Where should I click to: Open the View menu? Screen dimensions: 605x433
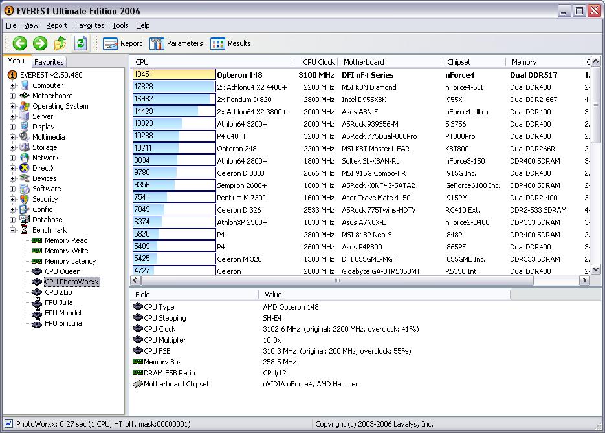pos(31,25)
